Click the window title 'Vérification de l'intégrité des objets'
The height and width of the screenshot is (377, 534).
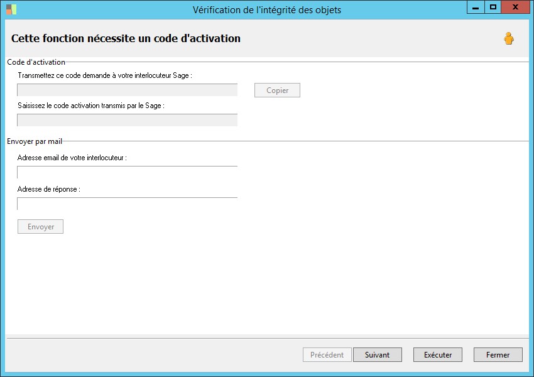pyautogui.click(x=267, y=10)
